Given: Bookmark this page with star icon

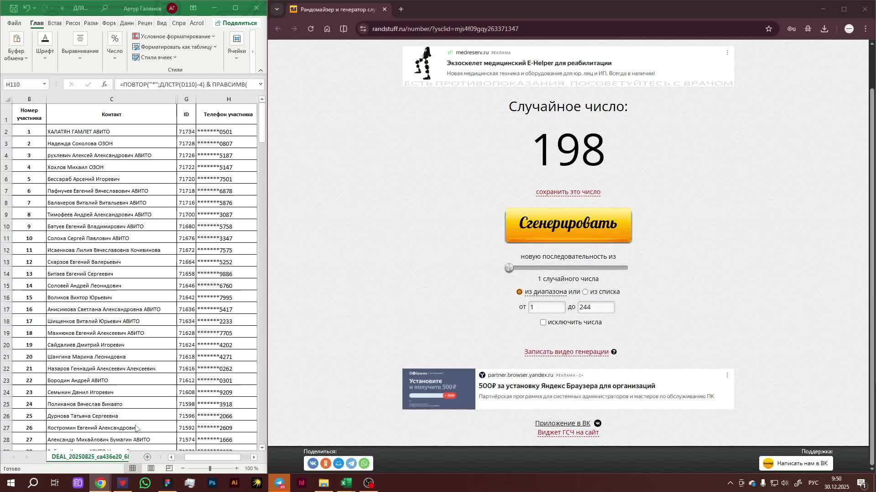Looking at the screenshot, I should click(x=769, y=29).
